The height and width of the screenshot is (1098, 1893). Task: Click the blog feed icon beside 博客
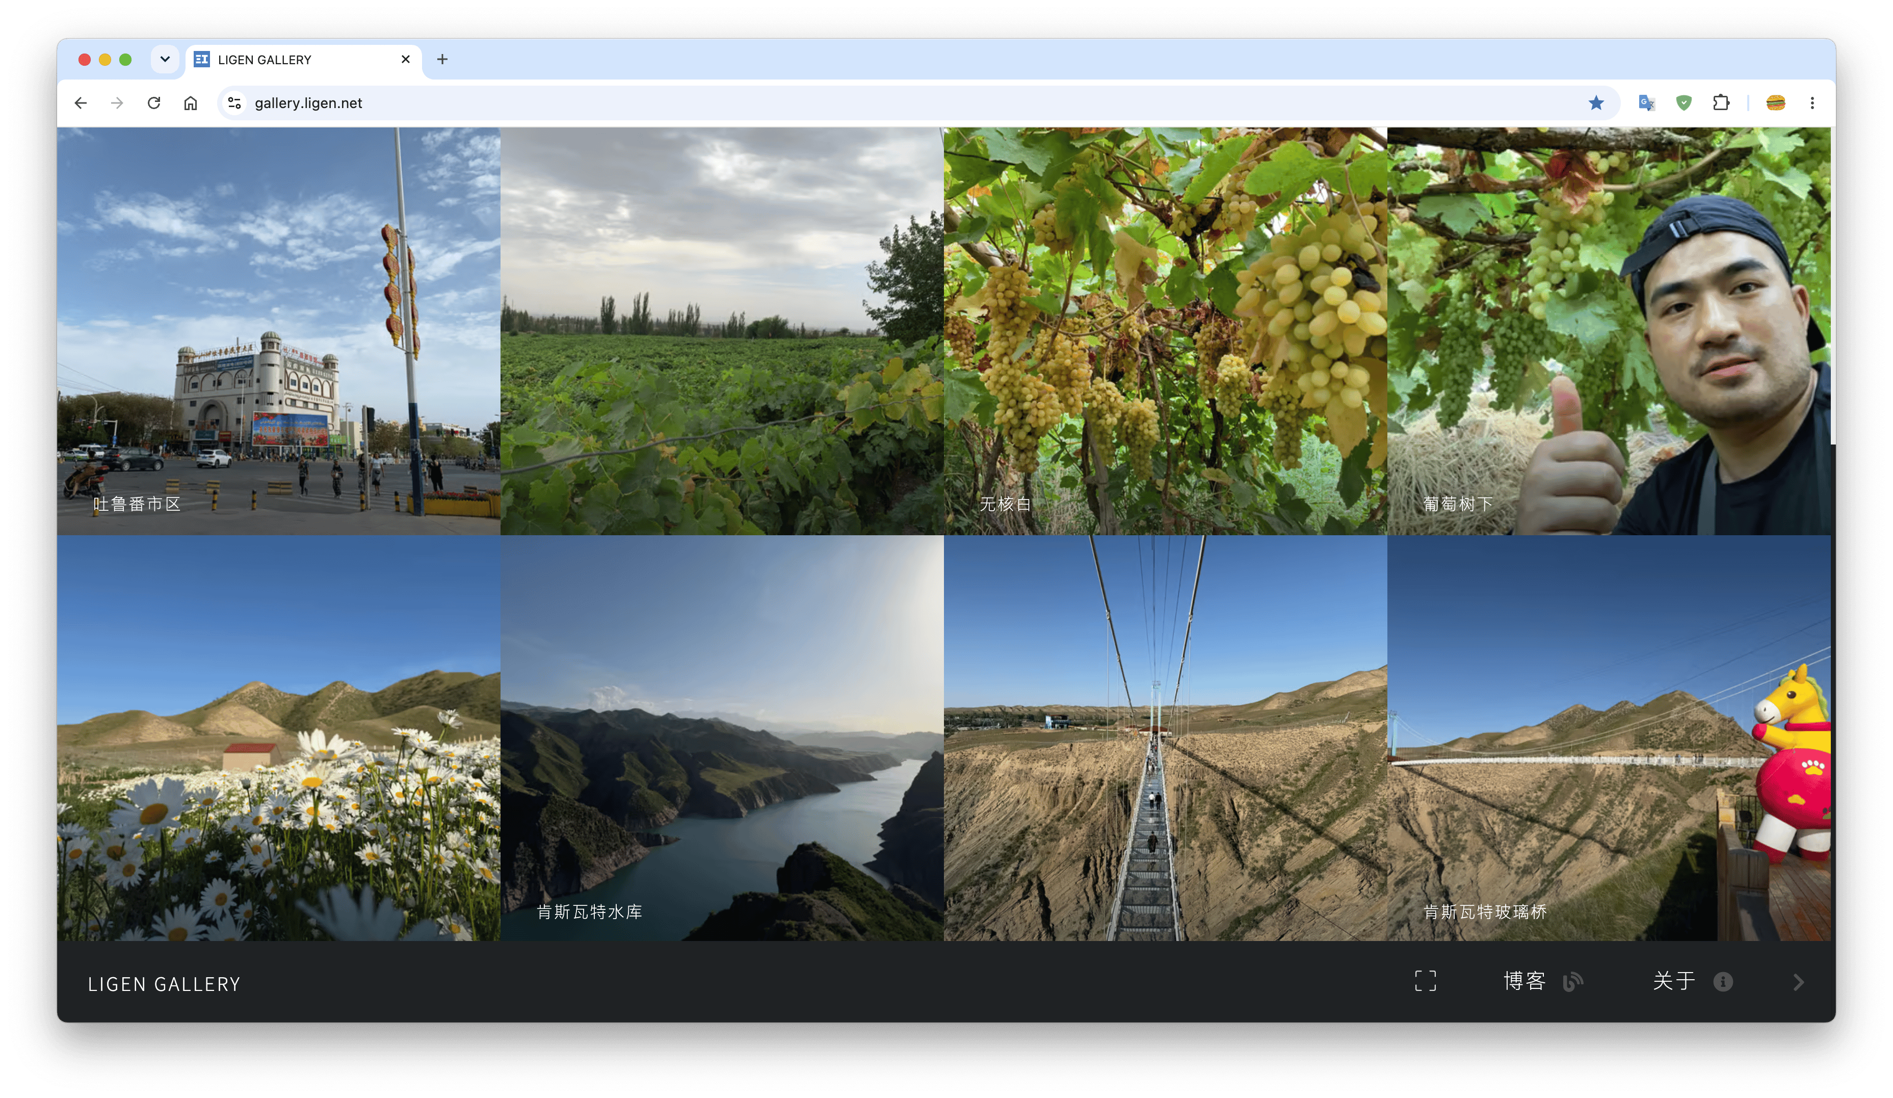1573,982
